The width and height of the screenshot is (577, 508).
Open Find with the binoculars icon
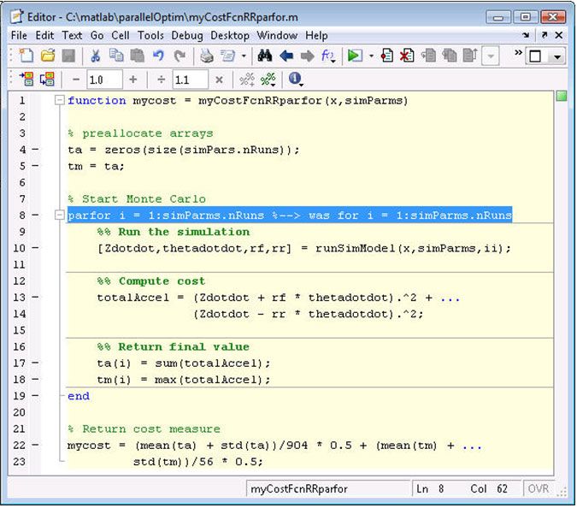[x=265, y=56]
